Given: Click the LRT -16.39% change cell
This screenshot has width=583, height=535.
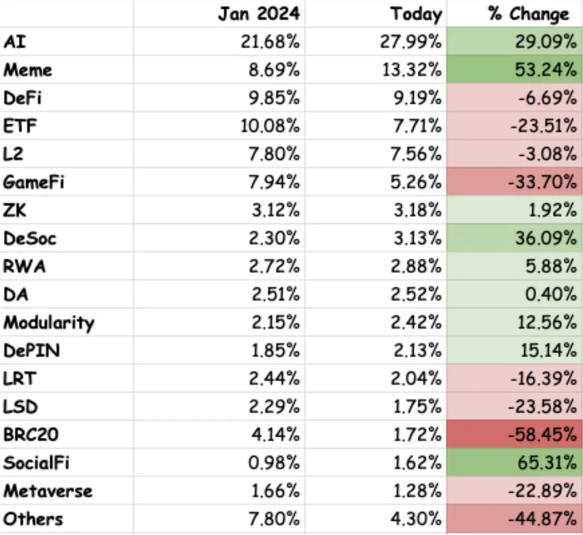Looking at the screenshot, I should (x=515, y=378).
